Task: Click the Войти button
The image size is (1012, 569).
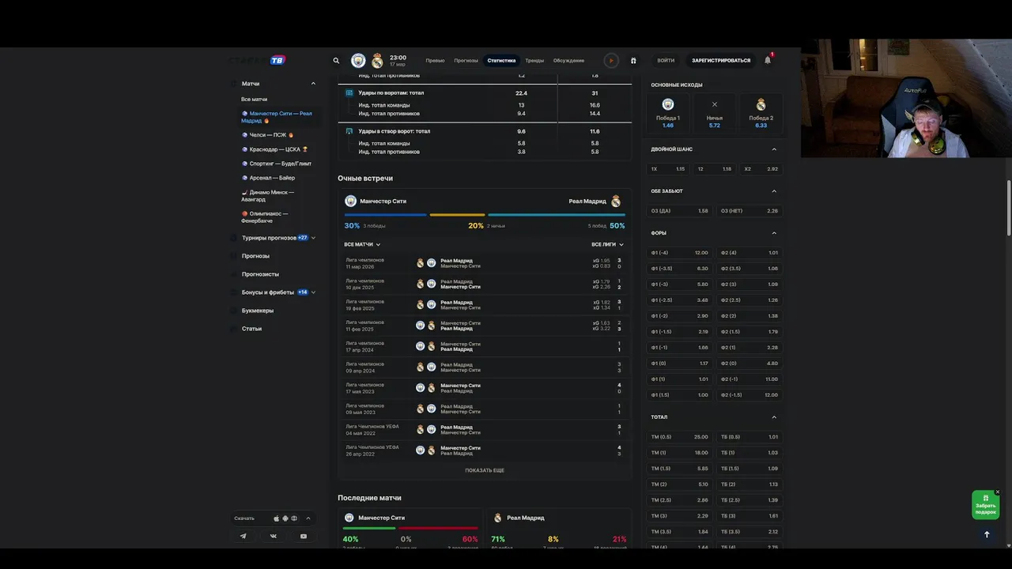Action: click(666, 61)
